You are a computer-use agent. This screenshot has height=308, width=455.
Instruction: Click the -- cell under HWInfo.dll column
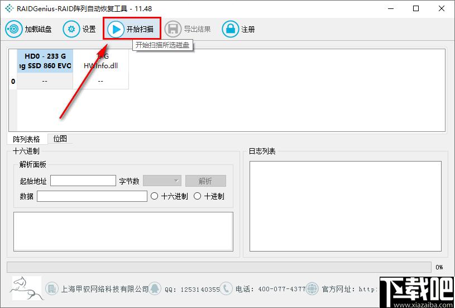100,81
